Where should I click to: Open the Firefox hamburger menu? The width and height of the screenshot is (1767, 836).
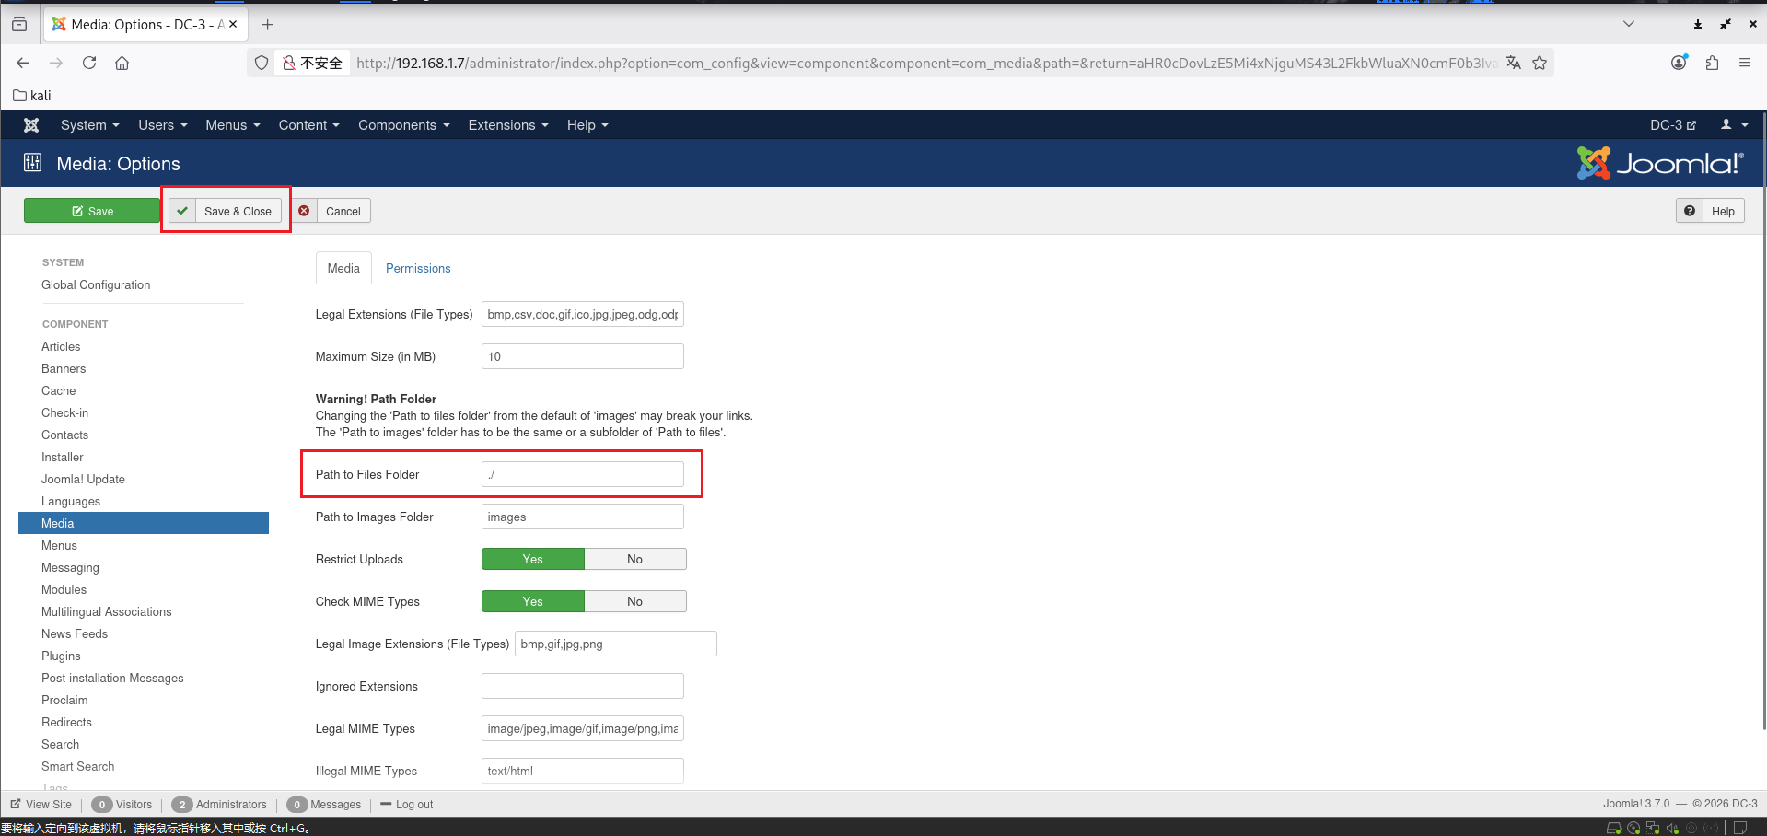point(1744,63)
